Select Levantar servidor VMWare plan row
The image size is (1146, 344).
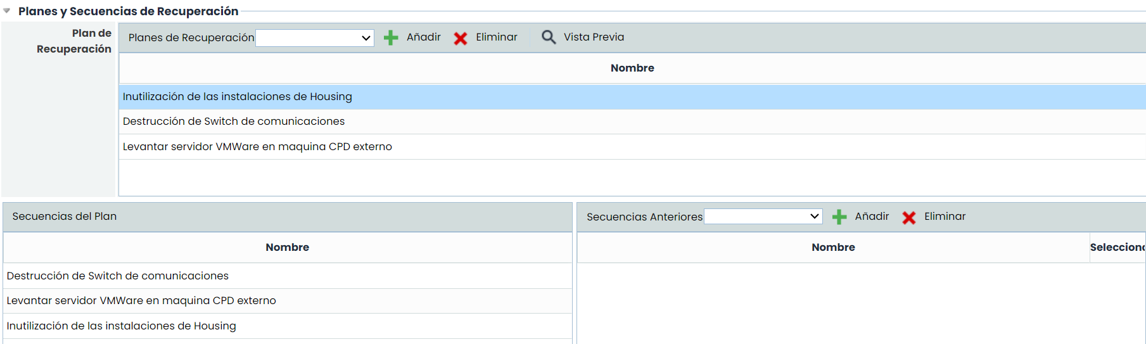coord(257,147)
